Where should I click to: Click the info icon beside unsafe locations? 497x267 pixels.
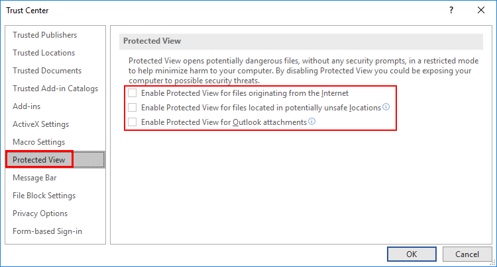pyautogui.click(x=386, y=107)
